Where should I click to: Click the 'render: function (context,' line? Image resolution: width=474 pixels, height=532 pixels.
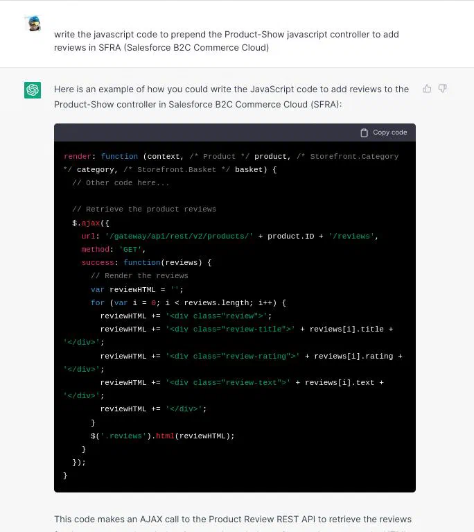tap(231, 157)
